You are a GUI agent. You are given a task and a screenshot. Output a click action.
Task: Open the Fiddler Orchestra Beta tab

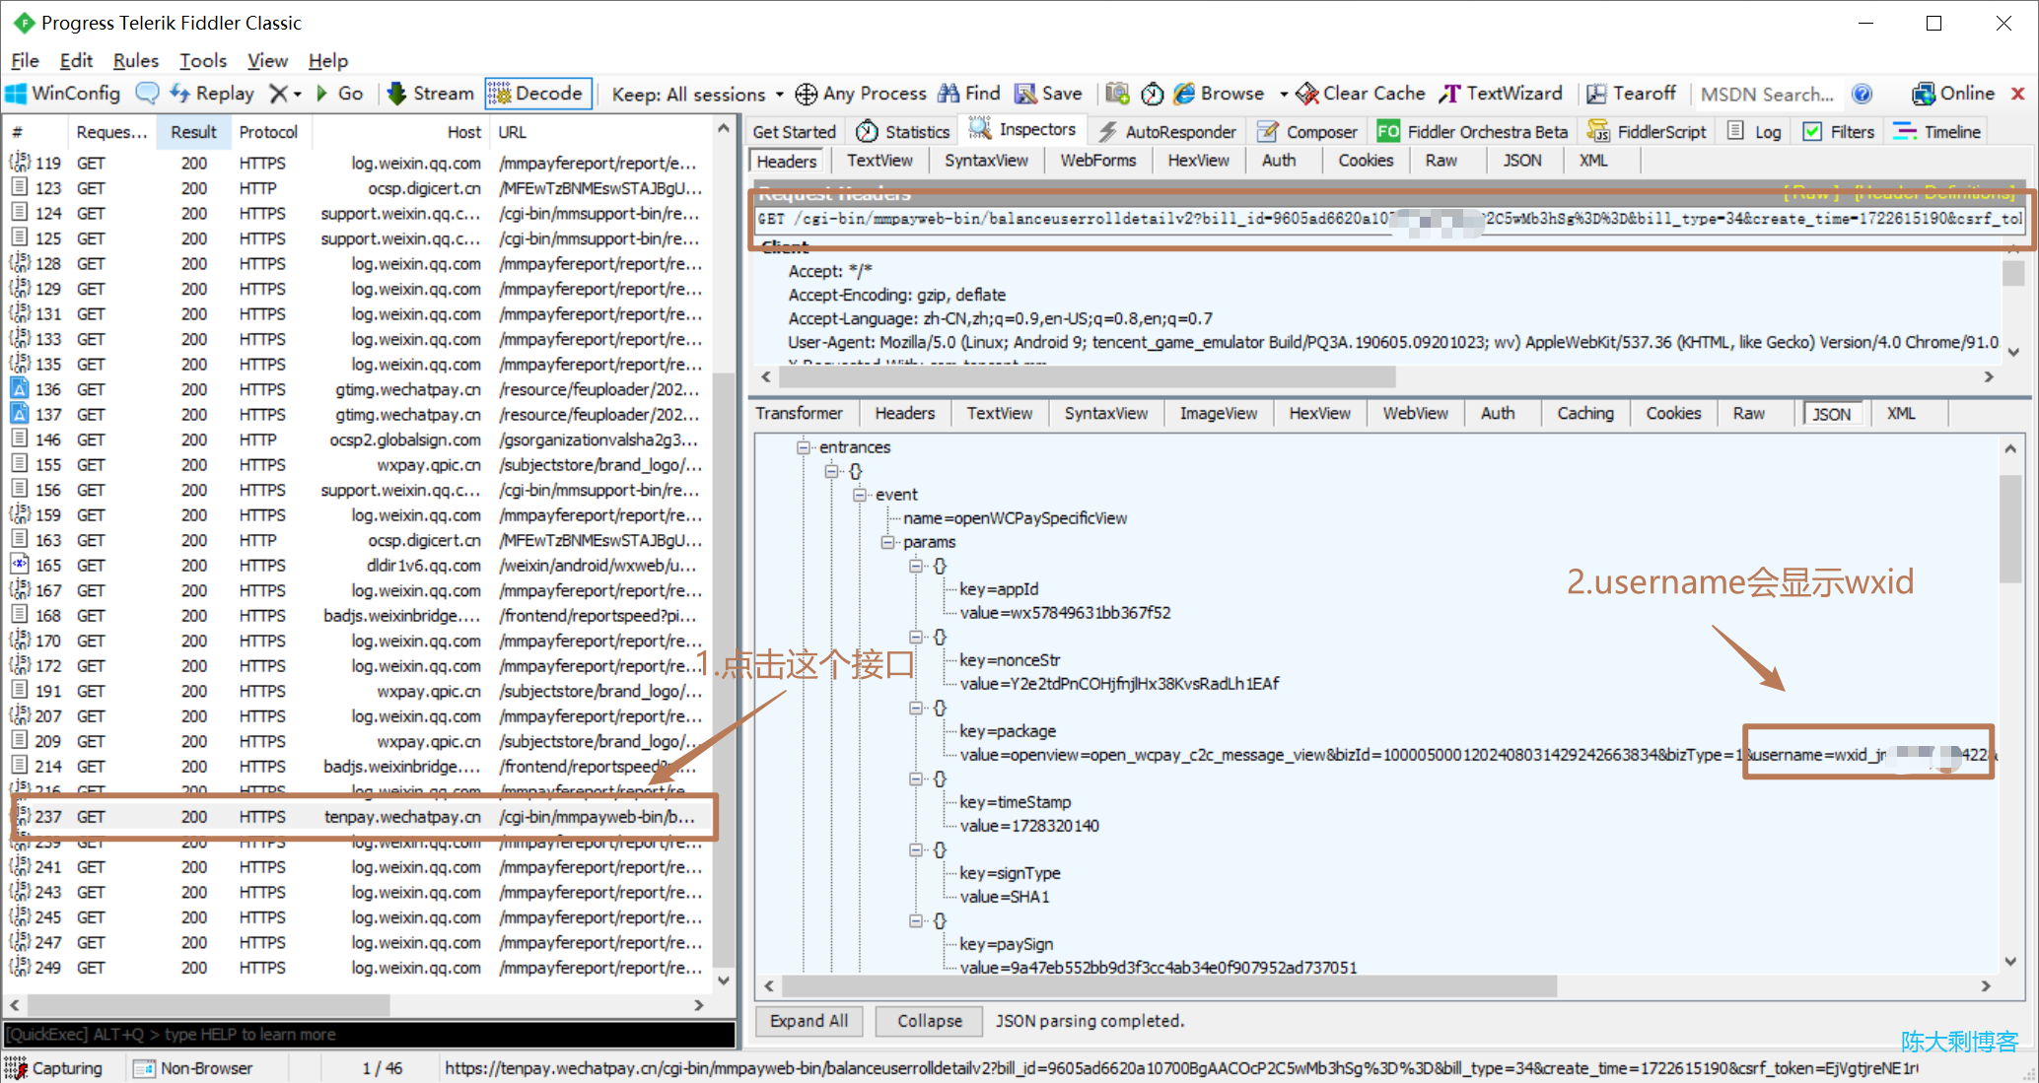[x=1473, y=132]
